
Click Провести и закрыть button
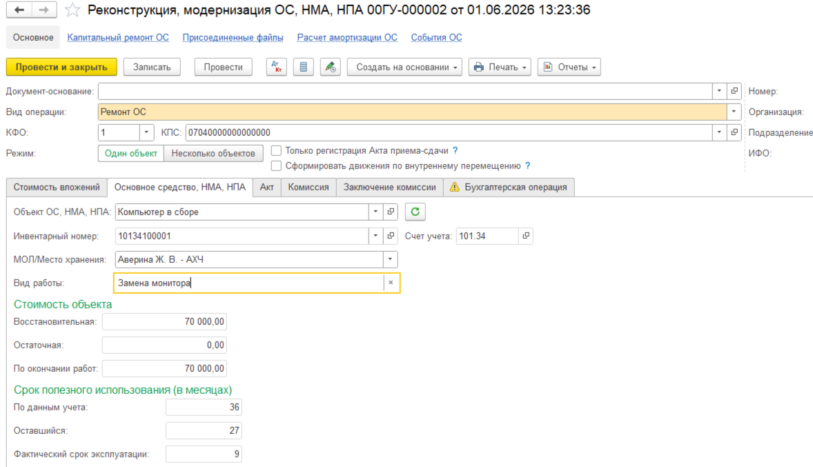click(x=61, y=67)
